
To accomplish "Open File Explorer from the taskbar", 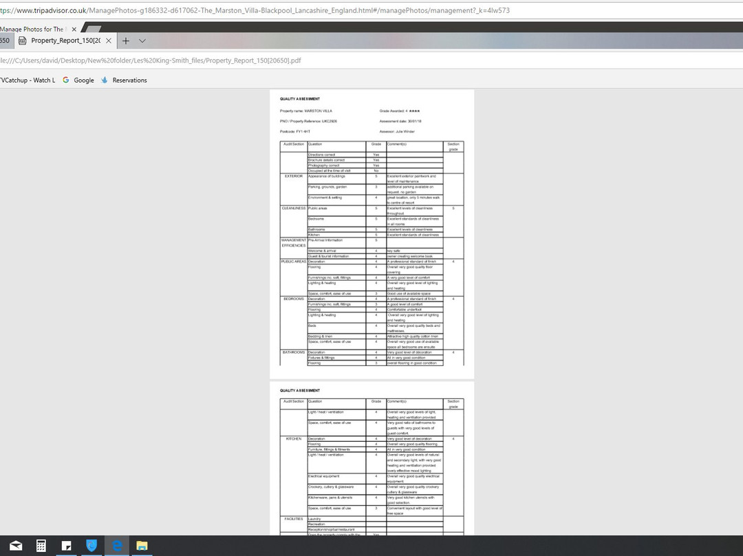I will 142,546.
